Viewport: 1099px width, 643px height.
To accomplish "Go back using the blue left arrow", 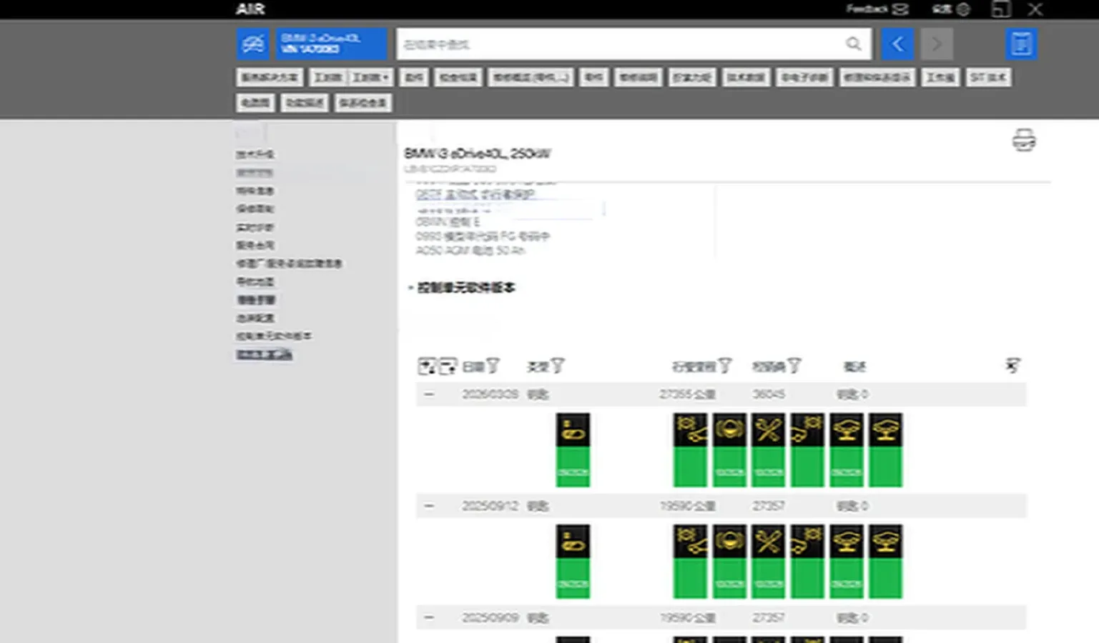I will 897,44.
